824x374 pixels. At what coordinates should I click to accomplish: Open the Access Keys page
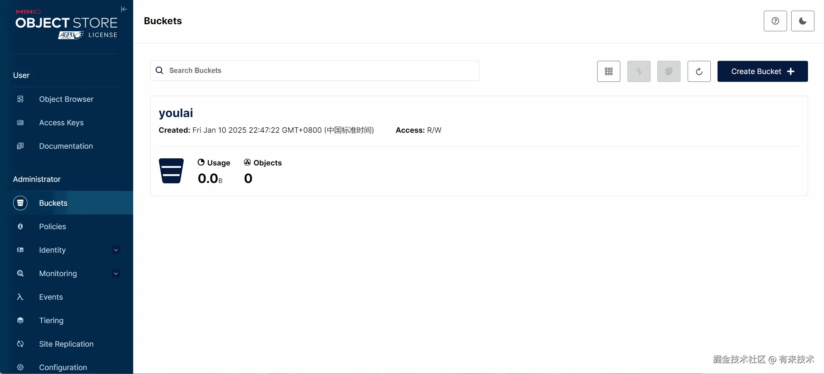(61, 122)
